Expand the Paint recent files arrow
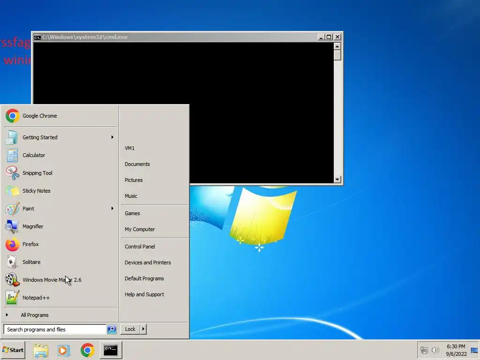Image resolution: width=480 pixels, height=360 pixels. (x=112, y=209)
